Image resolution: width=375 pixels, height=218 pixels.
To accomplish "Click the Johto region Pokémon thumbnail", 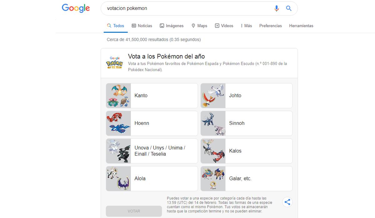I will 213,95.
